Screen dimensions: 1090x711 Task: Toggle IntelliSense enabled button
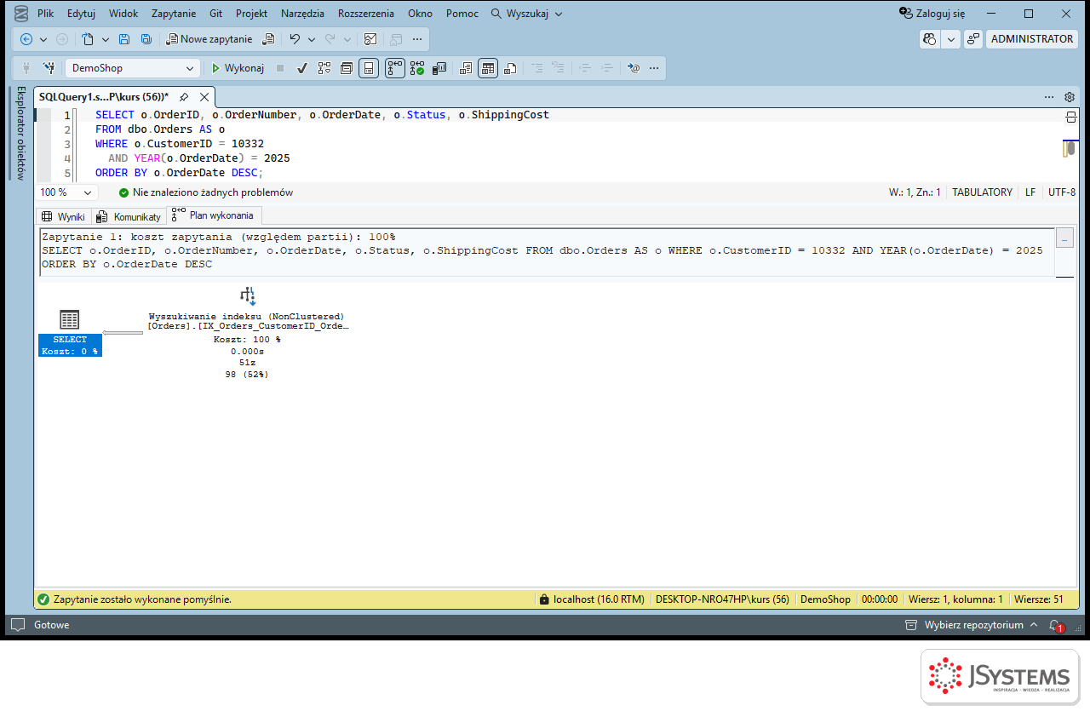(x=369, y=68)
